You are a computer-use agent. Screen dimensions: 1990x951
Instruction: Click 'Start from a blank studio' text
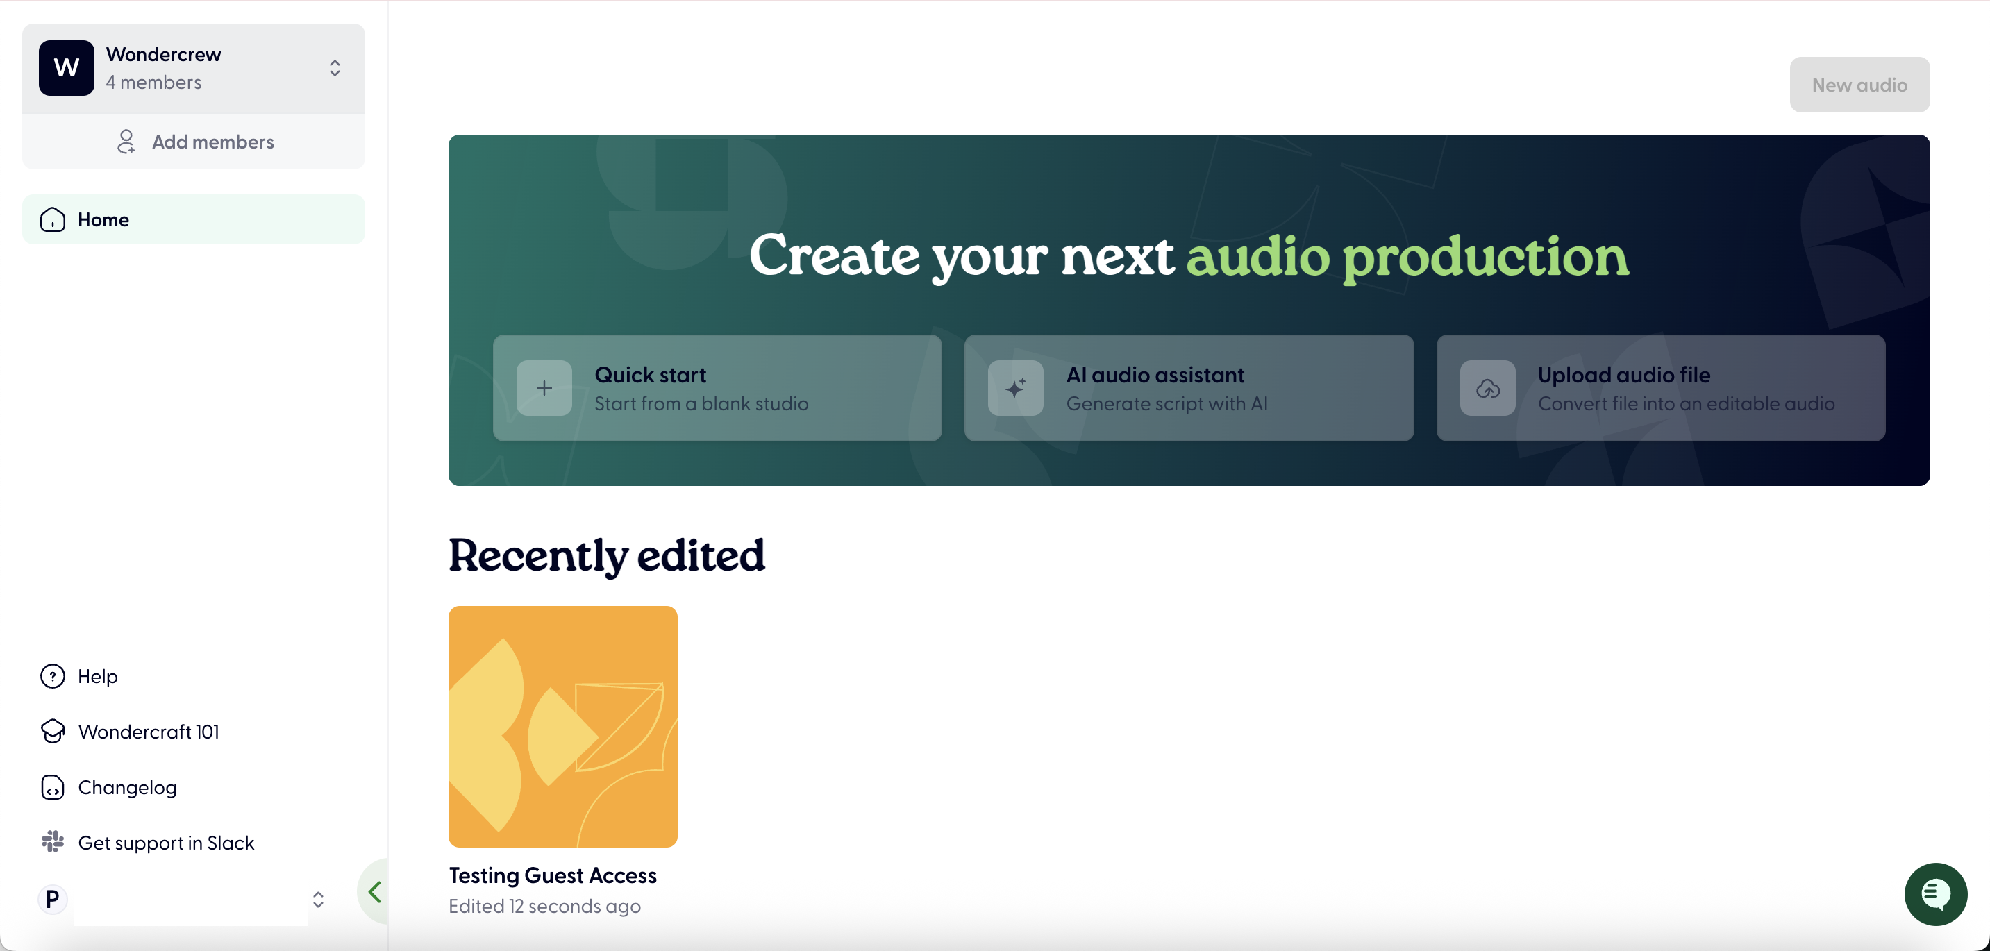coord(701,404)
